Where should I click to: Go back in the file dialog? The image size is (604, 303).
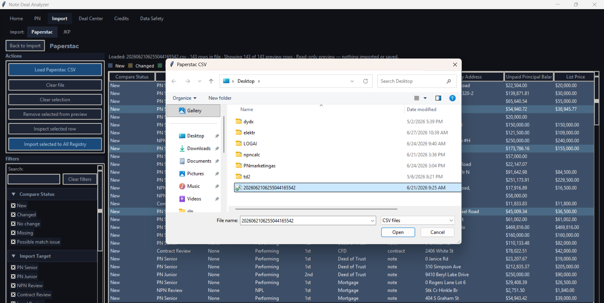point(174,81)
